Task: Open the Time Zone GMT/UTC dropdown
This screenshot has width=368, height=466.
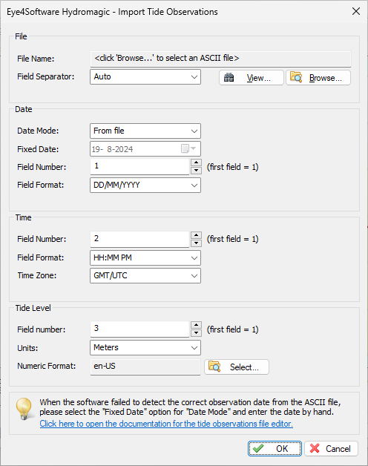Action: pyautogui.click(x=145, y=275)
